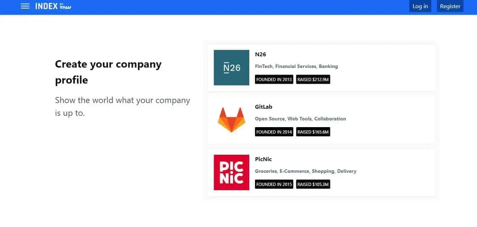Click PicNic 'Raised $105.3M' badge
The image size is (477, 227).
click(313, 185)
